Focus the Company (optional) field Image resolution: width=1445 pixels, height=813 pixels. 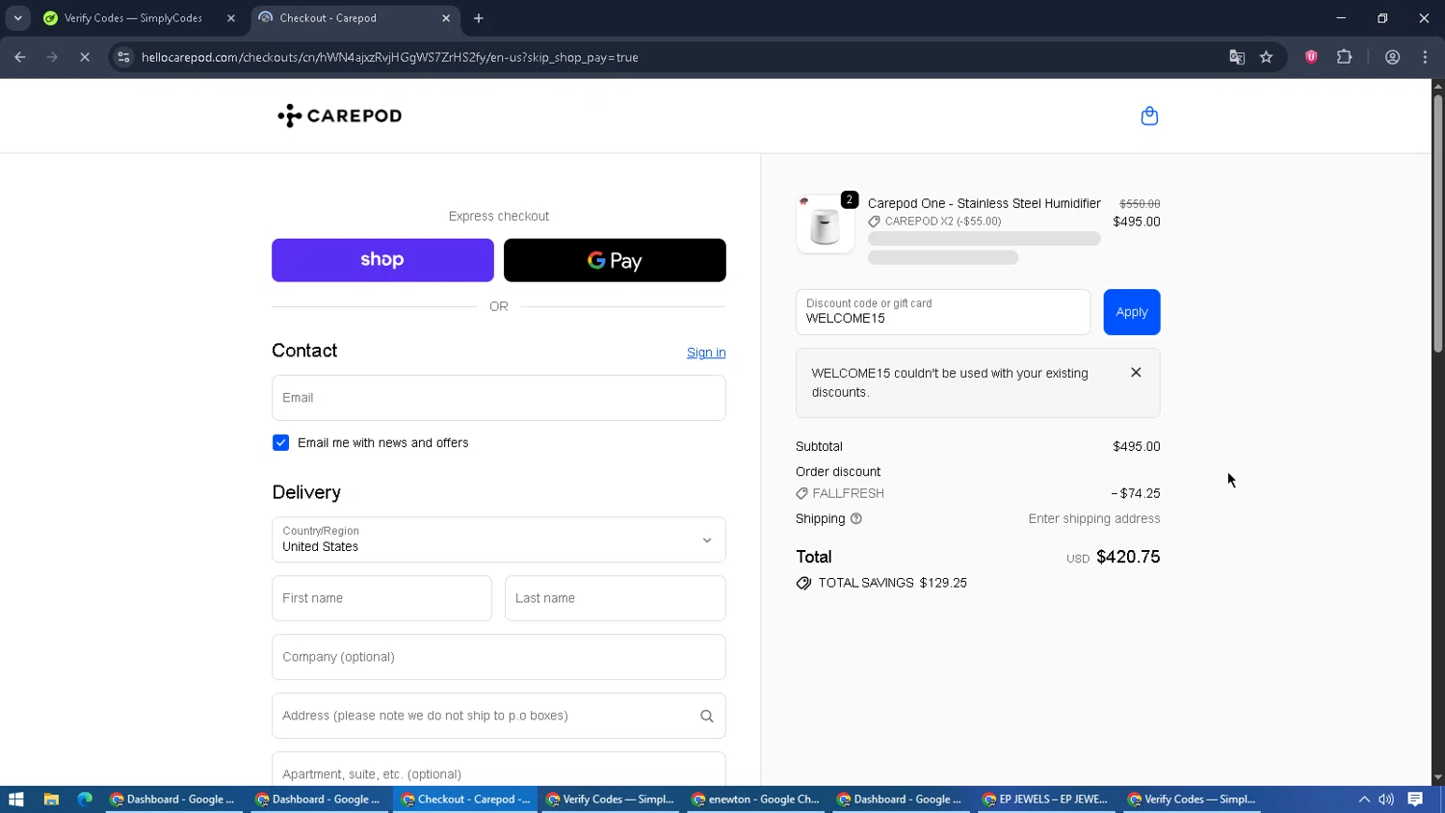point(499,657)
